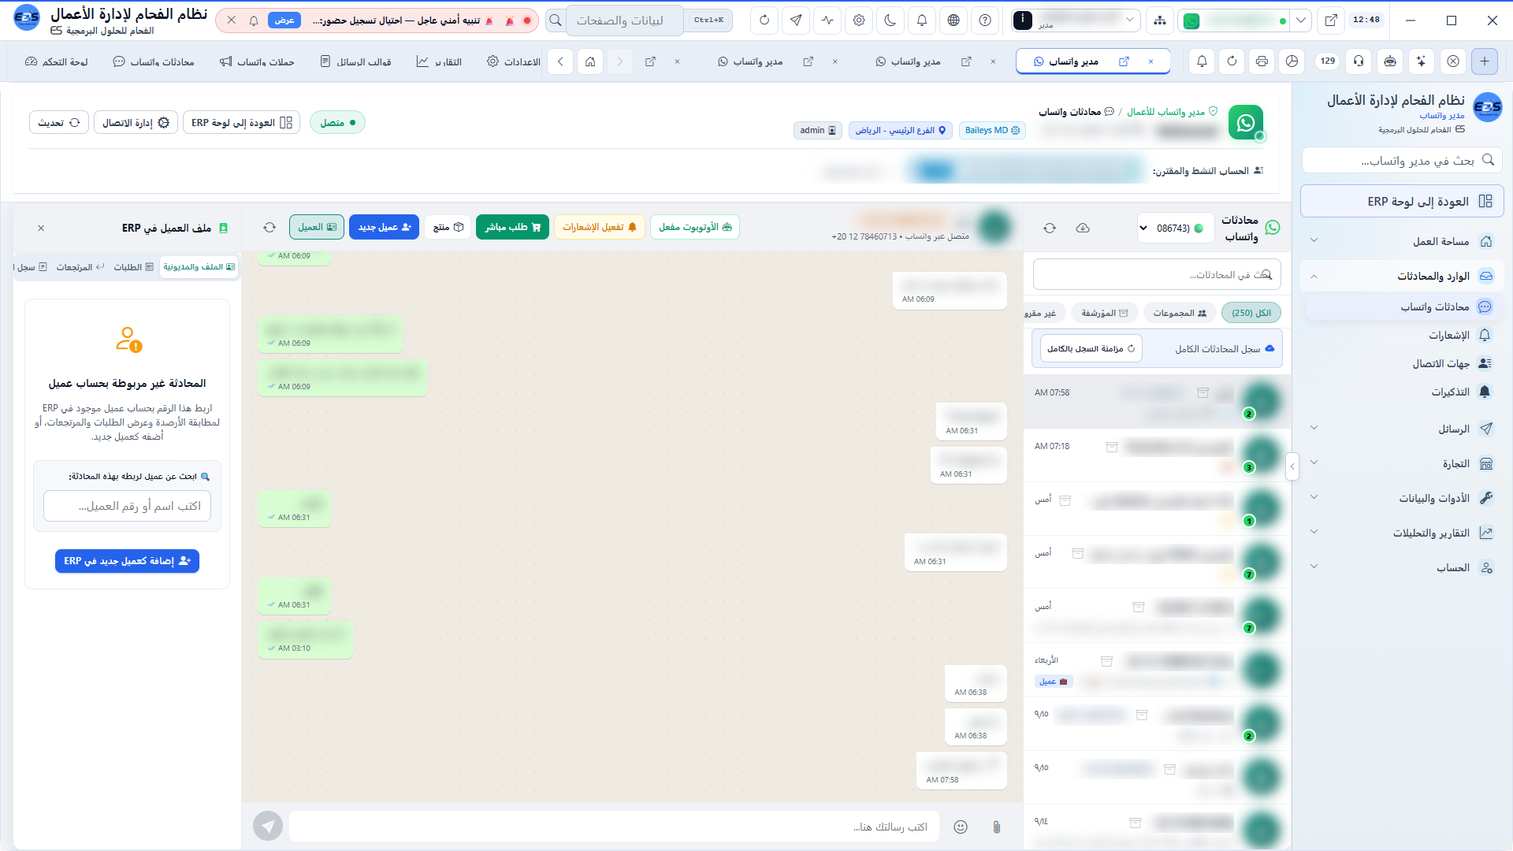The width and height of the screenshot is (1513, 851).
Task: Open the 086743 number selector
Action: 1176,229
